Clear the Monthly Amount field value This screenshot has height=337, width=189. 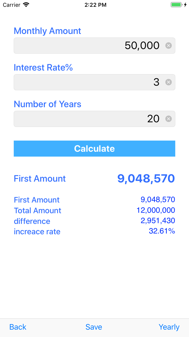tap(168, 46)
